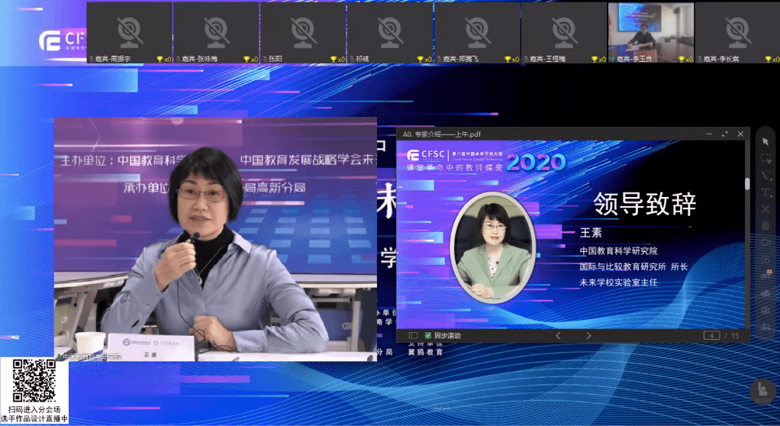Click the QR code for 分会场
Screen dimensions: 780x426
coord(34,381)
